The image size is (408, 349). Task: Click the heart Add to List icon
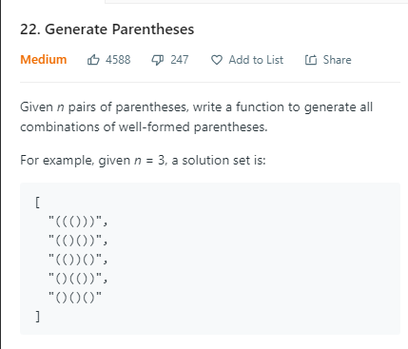pos(217,60)
